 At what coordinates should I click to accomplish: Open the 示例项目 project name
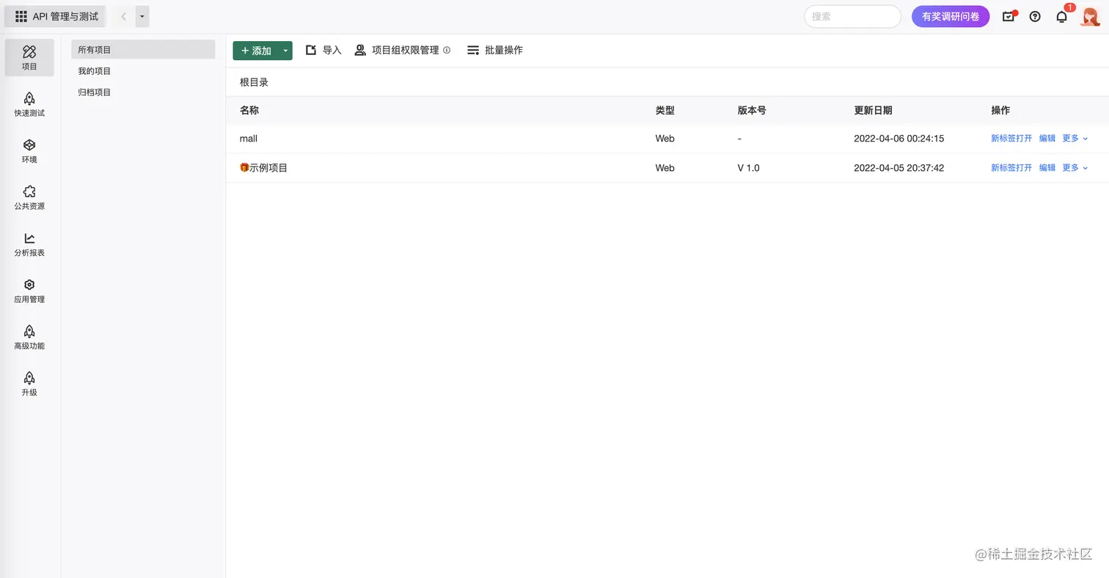pos(264,168)
